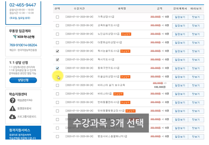209x145 pixels.
Task: Click 맛보기 for 미술심리상담사1급
Action: (196, 77)
